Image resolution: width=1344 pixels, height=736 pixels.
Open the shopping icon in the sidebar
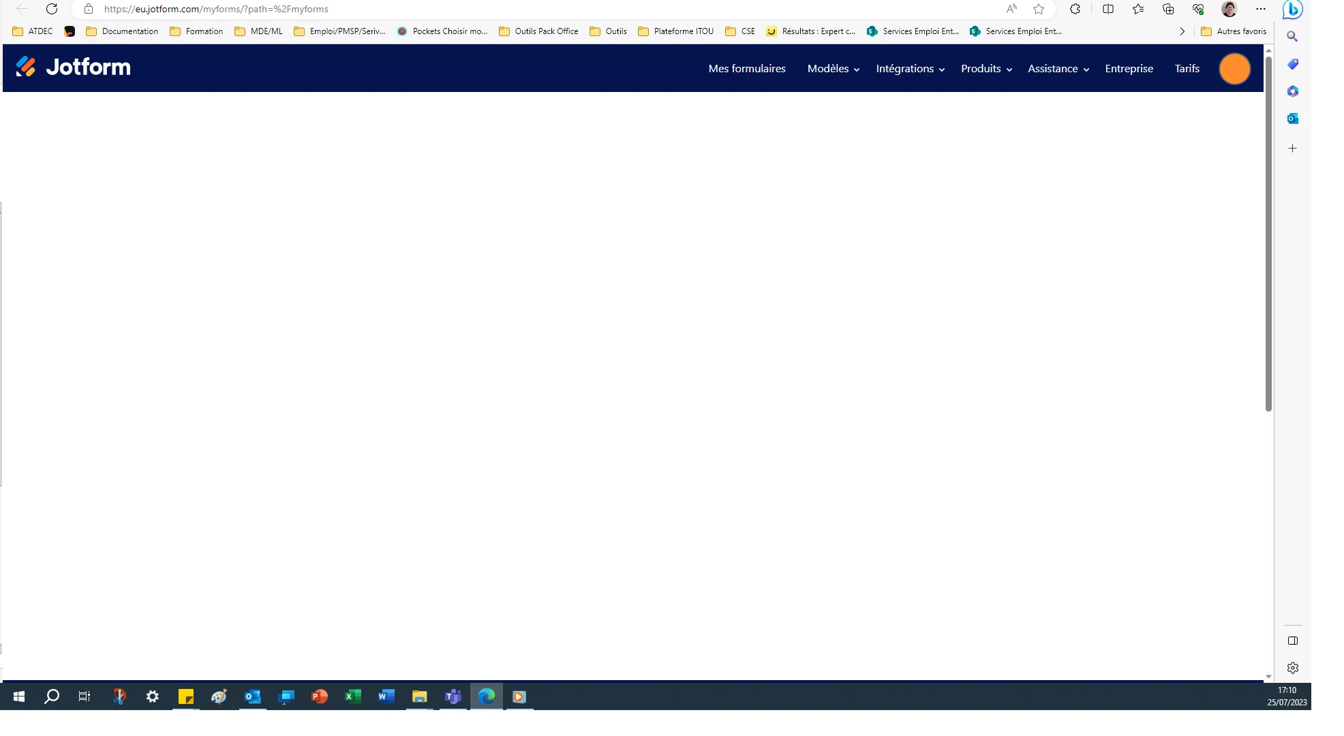[x=1292, y=64]
